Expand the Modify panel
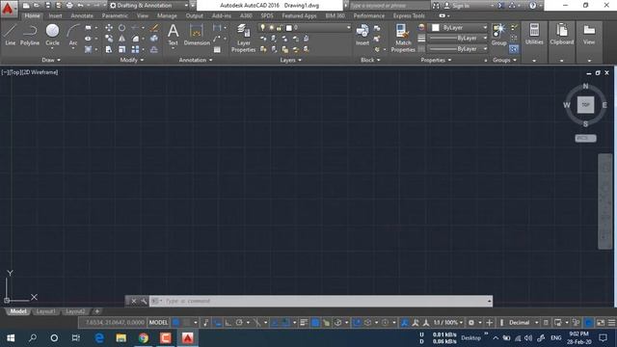 point(132,60)
